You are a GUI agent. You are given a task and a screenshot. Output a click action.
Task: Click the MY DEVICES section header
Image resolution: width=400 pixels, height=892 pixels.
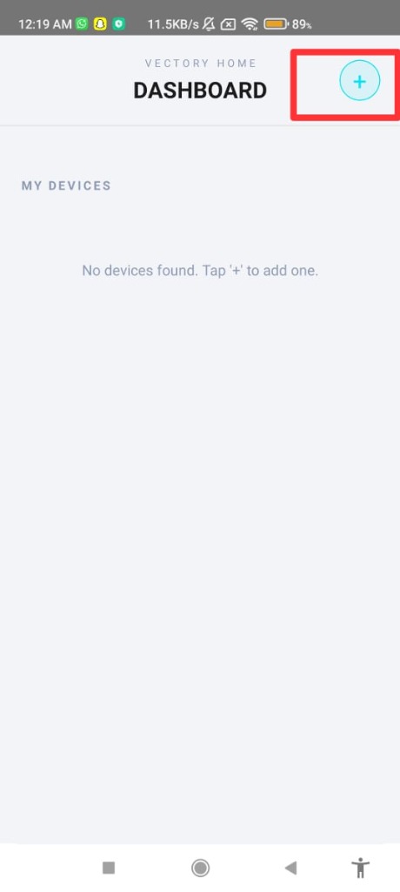(x=66, y=186)
